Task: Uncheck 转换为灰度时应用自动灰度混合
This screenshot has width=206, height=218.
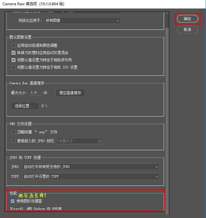Action: pyautogui.click(x=13, y=53)
